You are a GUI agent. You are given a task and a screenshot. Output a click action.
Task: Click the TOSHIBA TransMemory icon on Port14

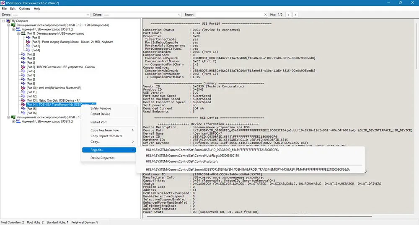[23, 105]
